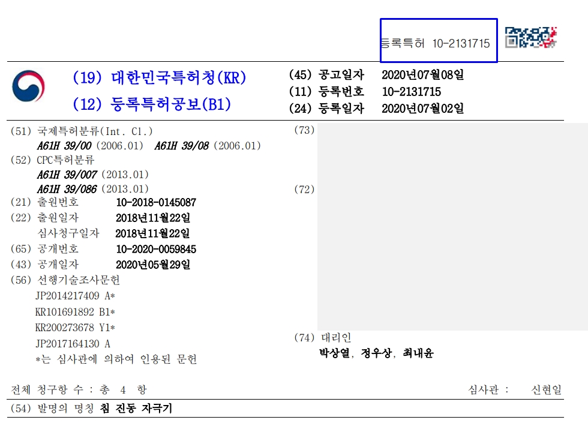
Task: Click invention title '침 진동 자극기'
Action: [x=136, y=408]
